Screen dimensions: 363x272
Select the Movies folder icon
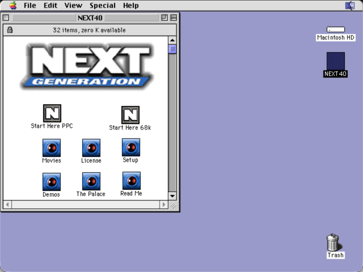coord(52,148)
